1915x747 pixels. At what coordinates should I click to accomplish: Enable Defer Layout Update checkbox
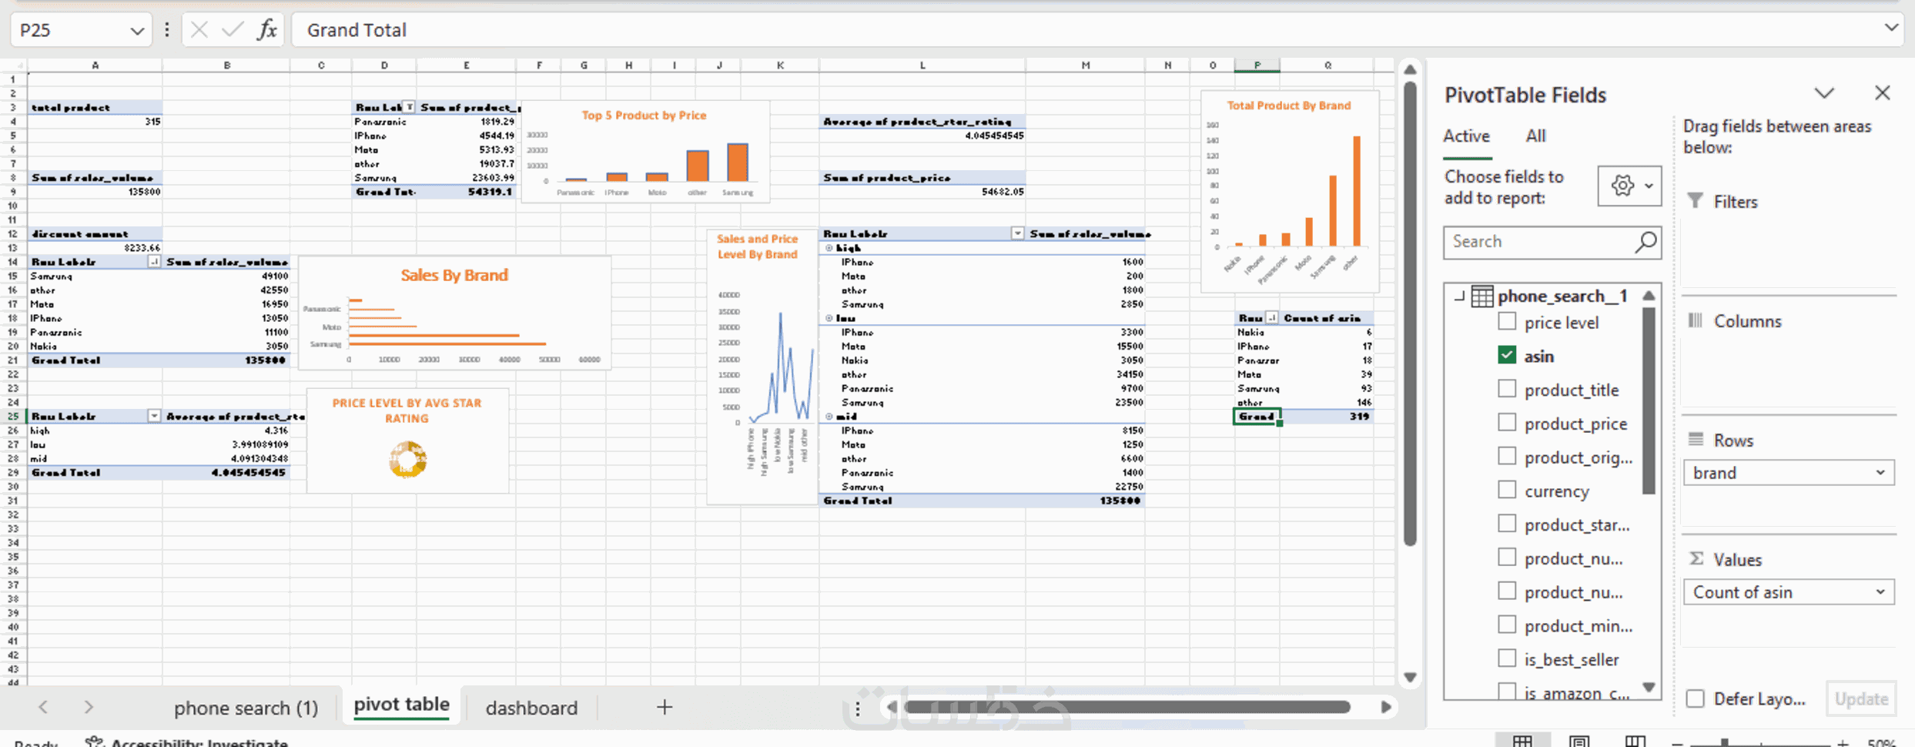pos(1695,698)
